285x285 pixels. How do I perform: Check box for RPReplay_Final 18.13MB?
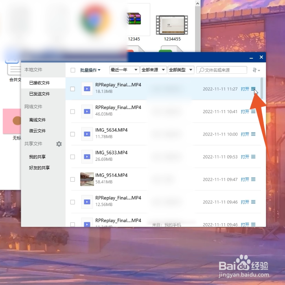coord(73,89)
